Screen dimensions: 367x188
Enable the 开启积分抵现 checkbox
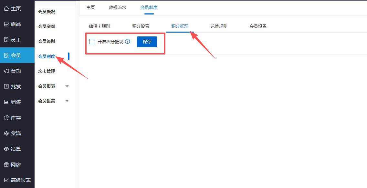pos(92,42)
